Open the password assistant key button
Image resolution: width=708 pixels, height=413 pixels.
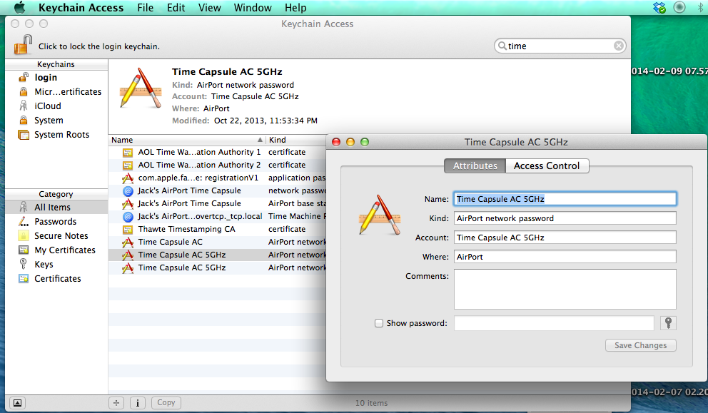coord(668,323)
